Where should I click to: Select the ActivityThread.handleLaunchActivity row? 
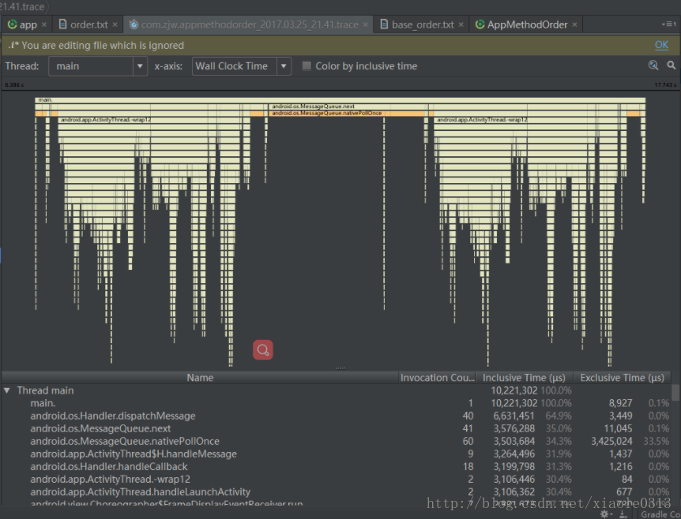click(336, 491)
